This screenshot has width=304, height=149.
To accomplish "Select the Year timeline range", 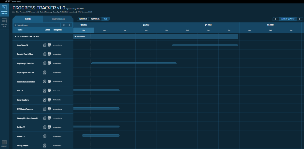I will point(105,19).
